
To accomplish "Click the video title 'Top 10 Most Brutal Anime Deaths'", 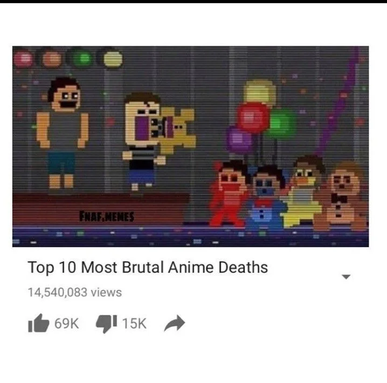I will point(148,267).
